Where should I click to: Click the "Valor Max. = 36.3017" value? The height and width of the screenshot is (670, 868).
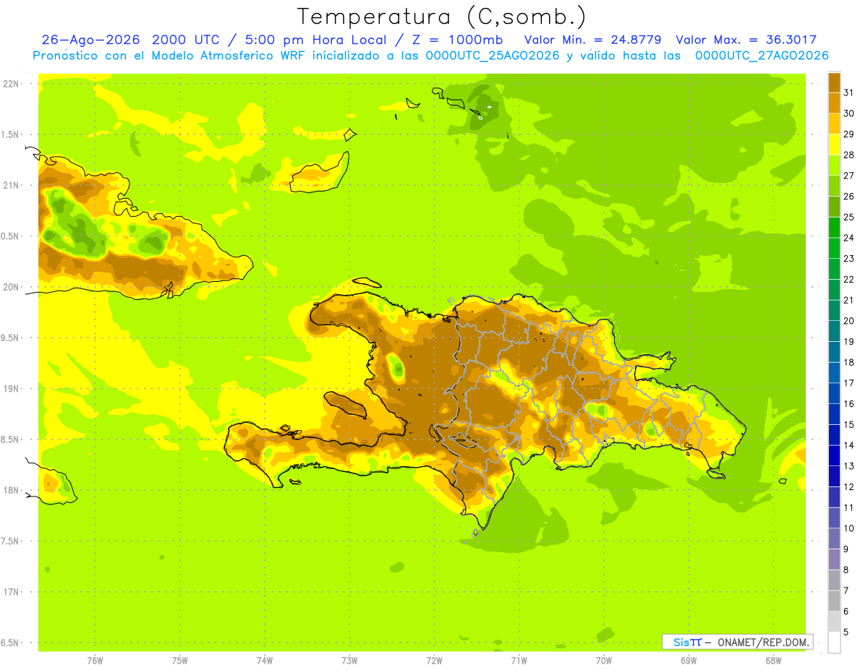coord(746,40)
